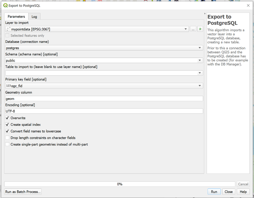This screenshot has height=198, width=254.
Task: Enable Create single-part geometries option
Action: click(7, 145)
